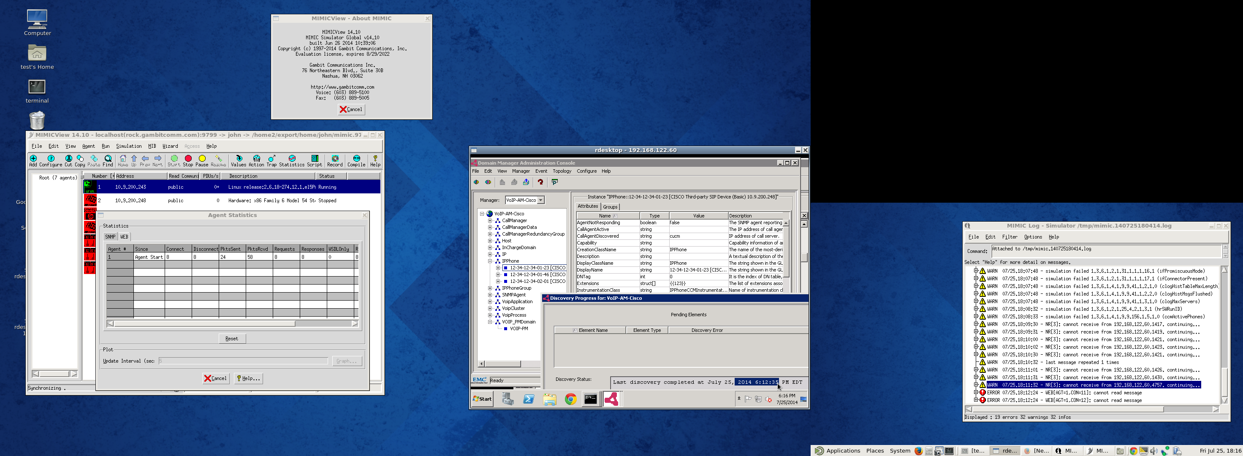Image resolution: width=1243 pixels, height=456 pixels.
Task: Select the SNMP statistics tab
Action: point(111,237)
